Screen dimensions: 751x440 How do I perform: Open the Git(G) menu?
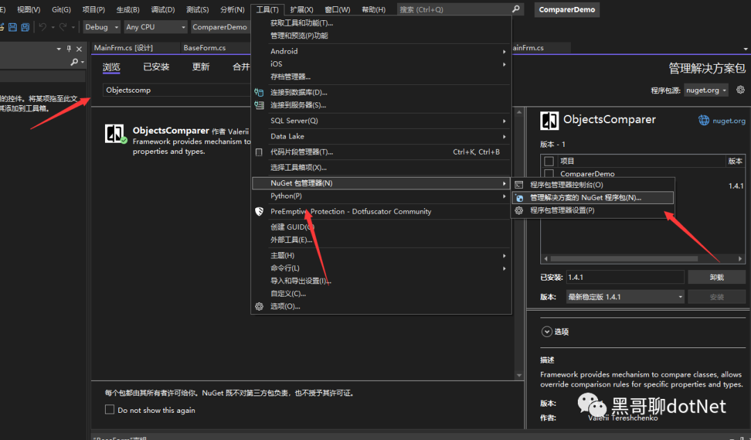(61, 10)
